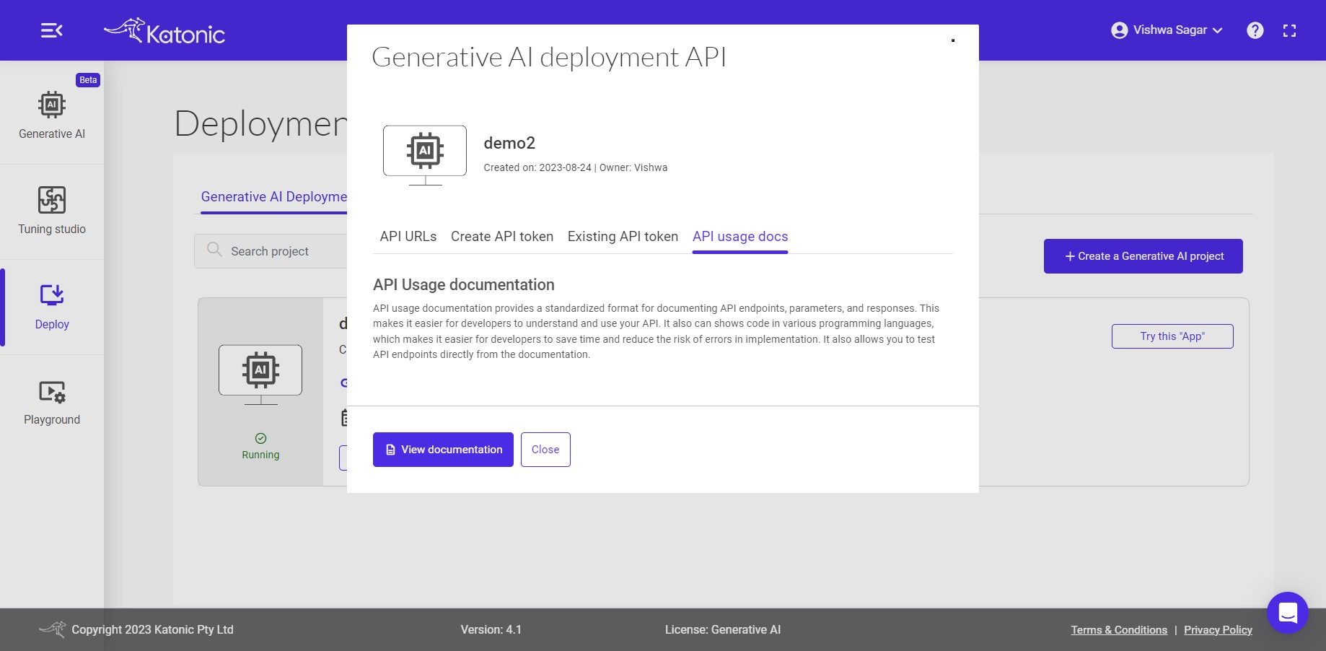Expand the Vishwa Sagar user dropdown
Viewport: 1326px width, 651px height.
pos(1167,30)
